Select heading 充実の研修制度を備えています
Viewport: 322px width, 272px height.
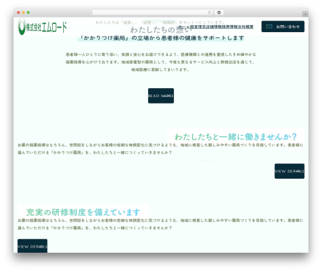coord(83,212)
